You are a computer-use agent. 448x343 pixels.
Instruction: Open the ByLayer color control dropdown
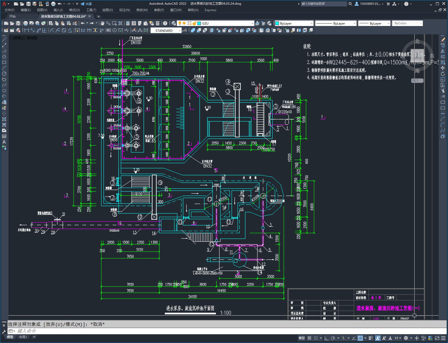point(312,23)
